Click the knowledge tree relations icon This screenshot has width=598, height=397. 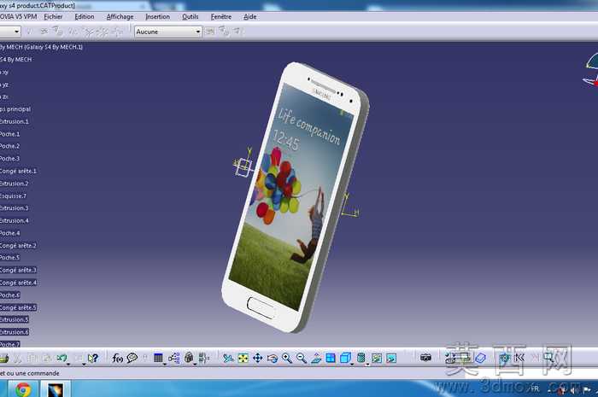[174, 358]
